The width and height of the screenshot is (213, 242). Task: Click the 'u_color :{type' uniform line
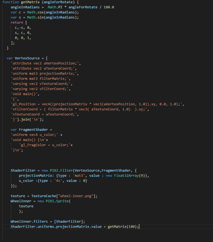(53, 181)
